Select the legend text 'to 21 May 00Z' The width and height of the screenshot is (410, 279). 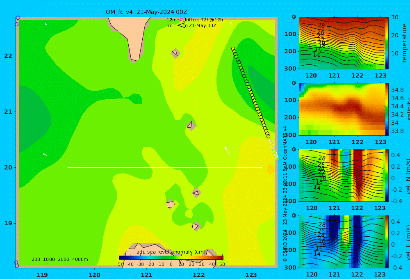click(200, 26)
